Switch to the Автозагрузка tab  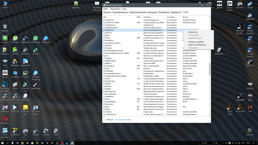(152, 12)
